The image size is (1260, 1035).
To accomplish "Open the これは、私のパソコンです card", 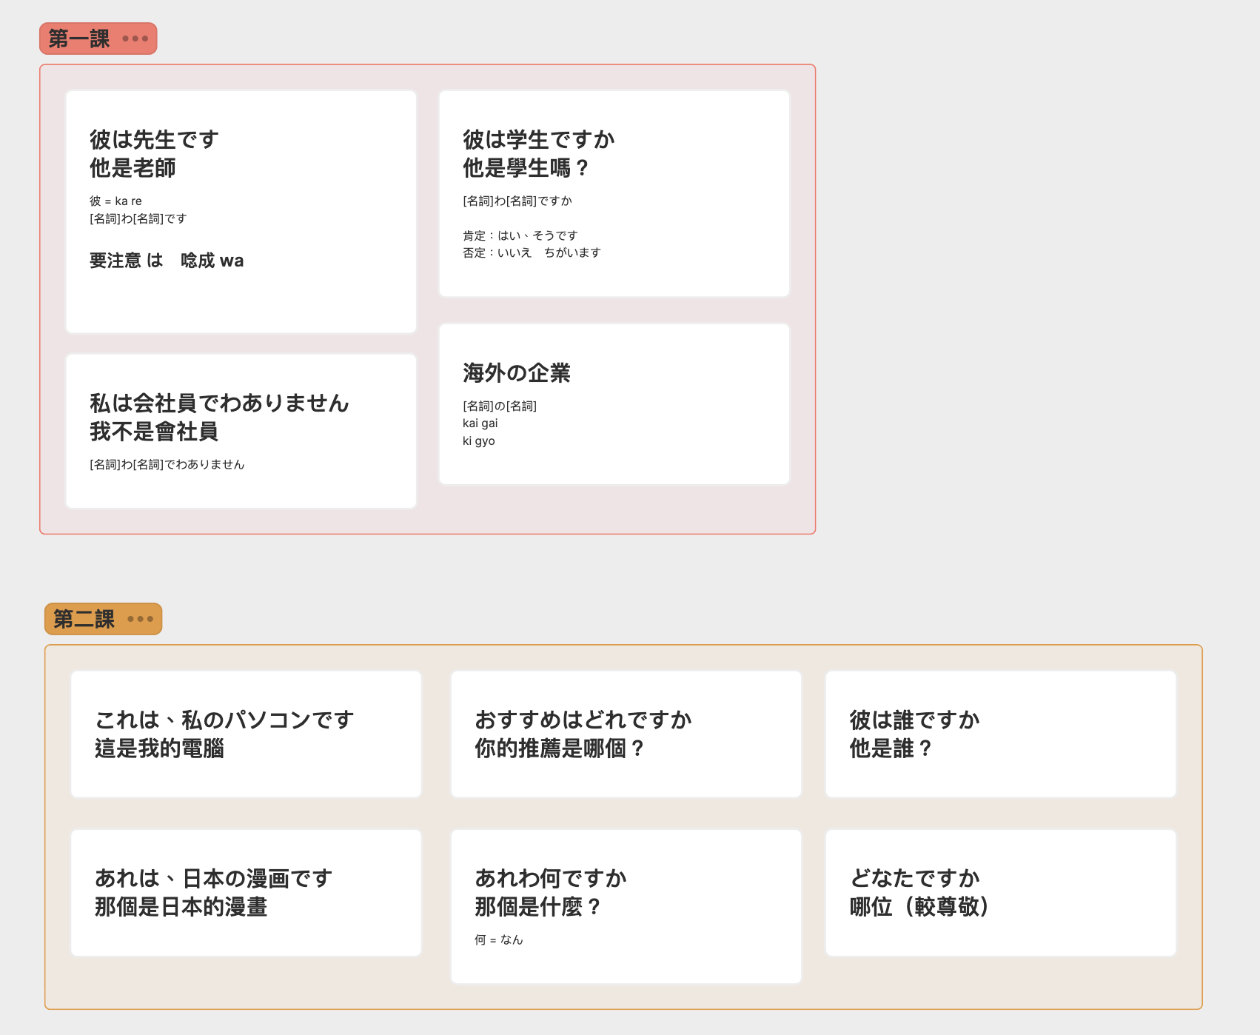I will tap(246, 734).
